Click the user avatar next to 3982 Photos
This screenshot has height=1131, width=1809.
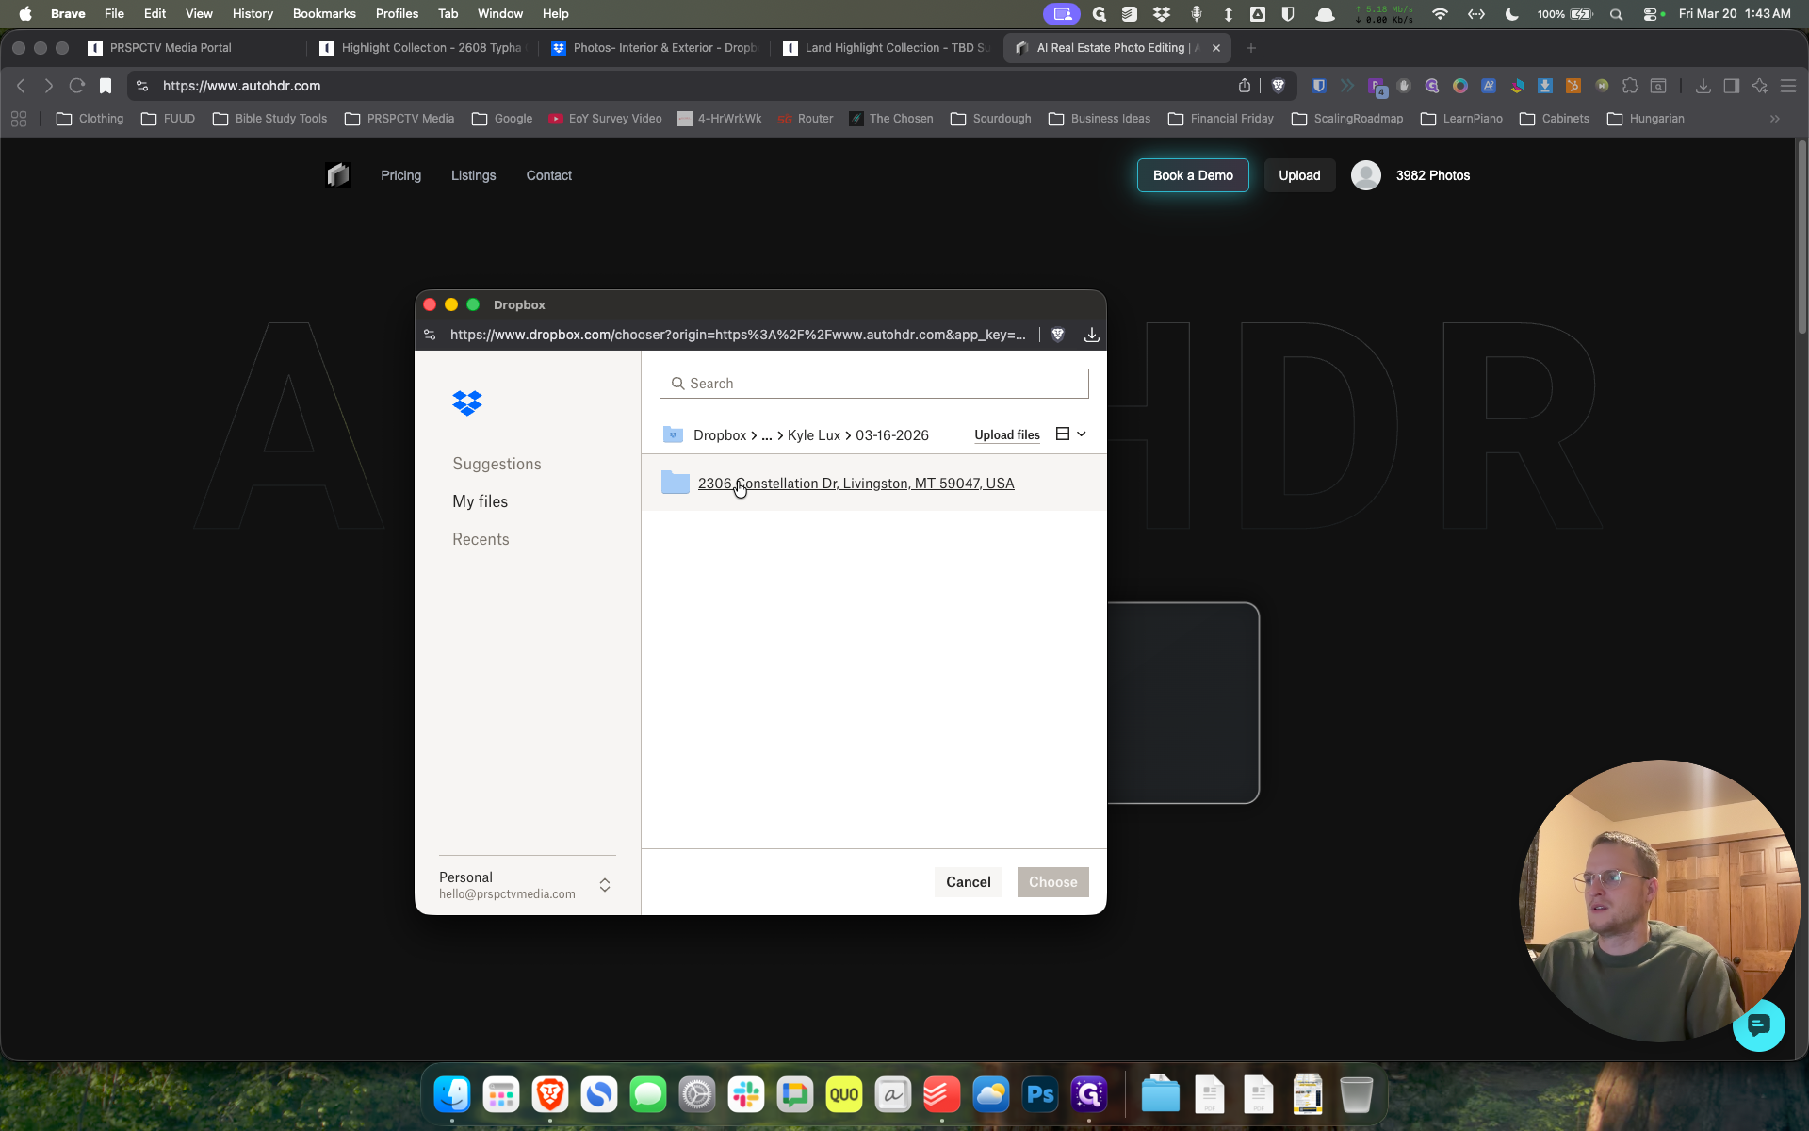tap(1366, 175)
